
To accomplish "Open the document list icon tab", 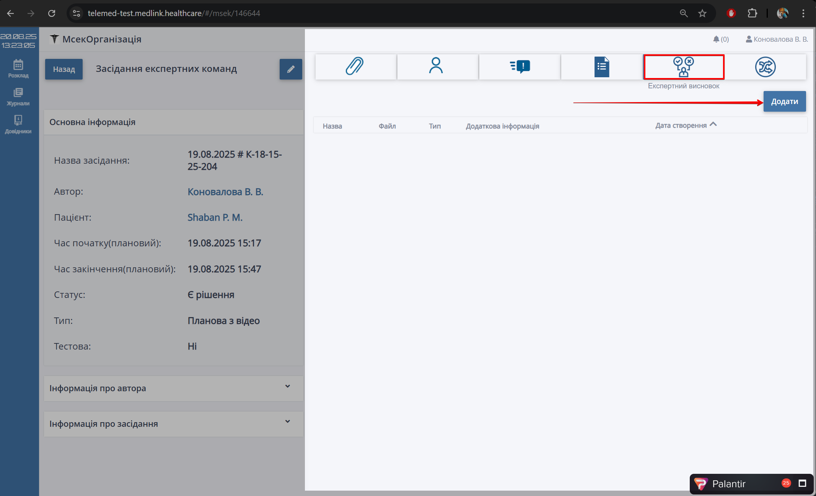I will (x=601, y=67).
